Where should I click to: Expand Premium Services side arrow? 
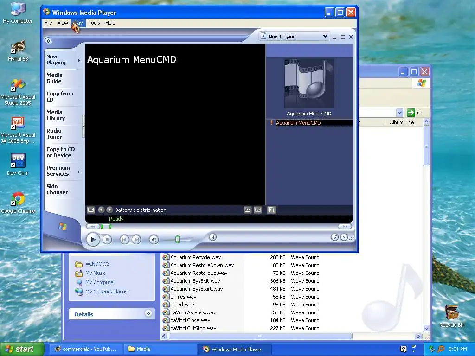[x=79, y=172]
